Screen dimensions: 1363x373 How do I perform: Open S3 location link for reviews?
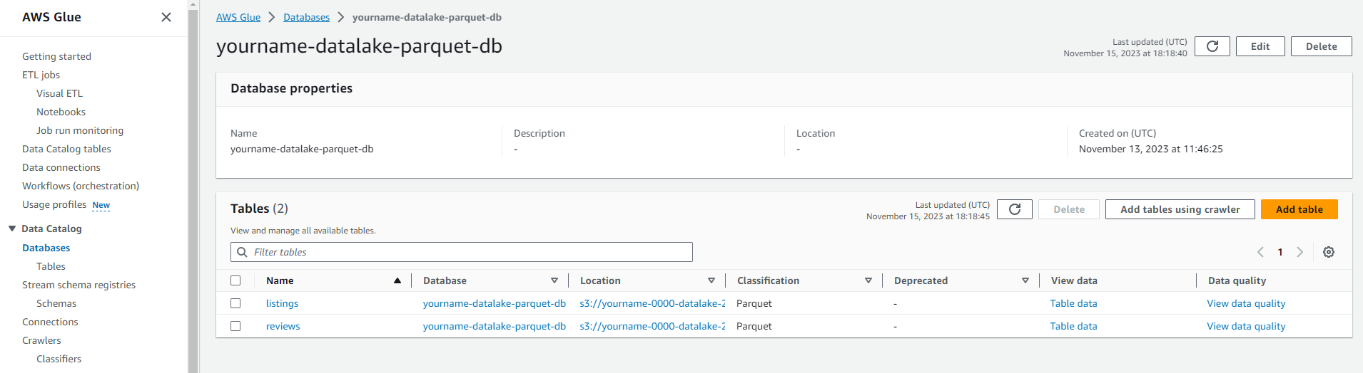[x=652, y=326]
